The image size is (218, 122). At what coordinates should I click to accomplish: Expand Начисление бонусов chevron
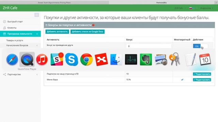[37, 45]
